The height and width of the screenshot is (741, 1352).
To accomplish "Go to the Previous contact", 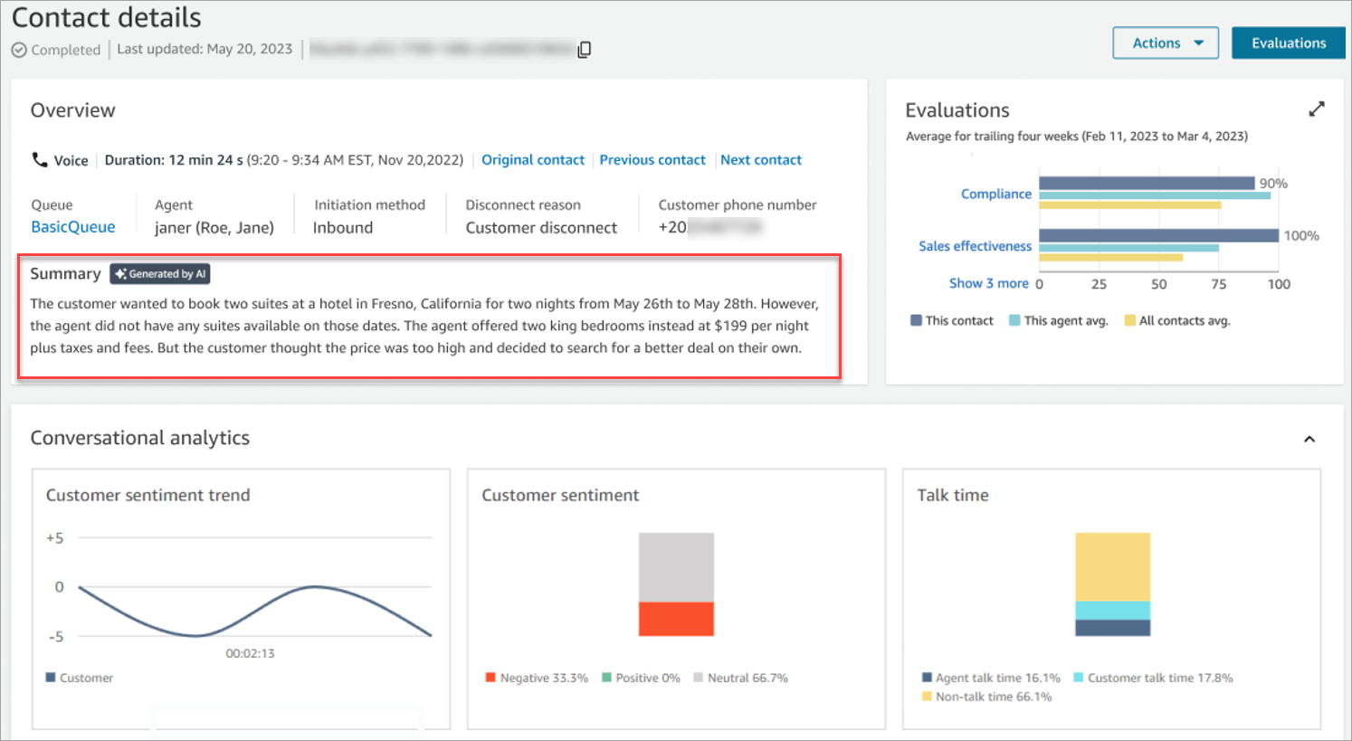I will click(652, 159).
